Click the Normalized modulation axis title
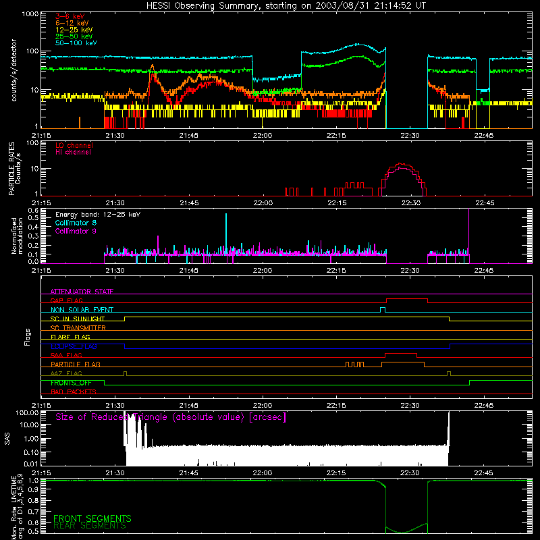The height and width of the screenshot is (540, 540). tap(17, 236)
